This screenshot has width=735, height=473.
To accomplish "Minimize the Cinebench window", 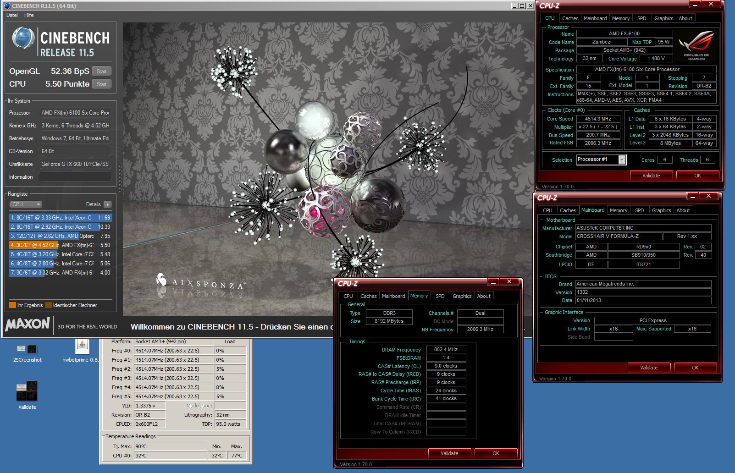I will [x=514, y=6].
